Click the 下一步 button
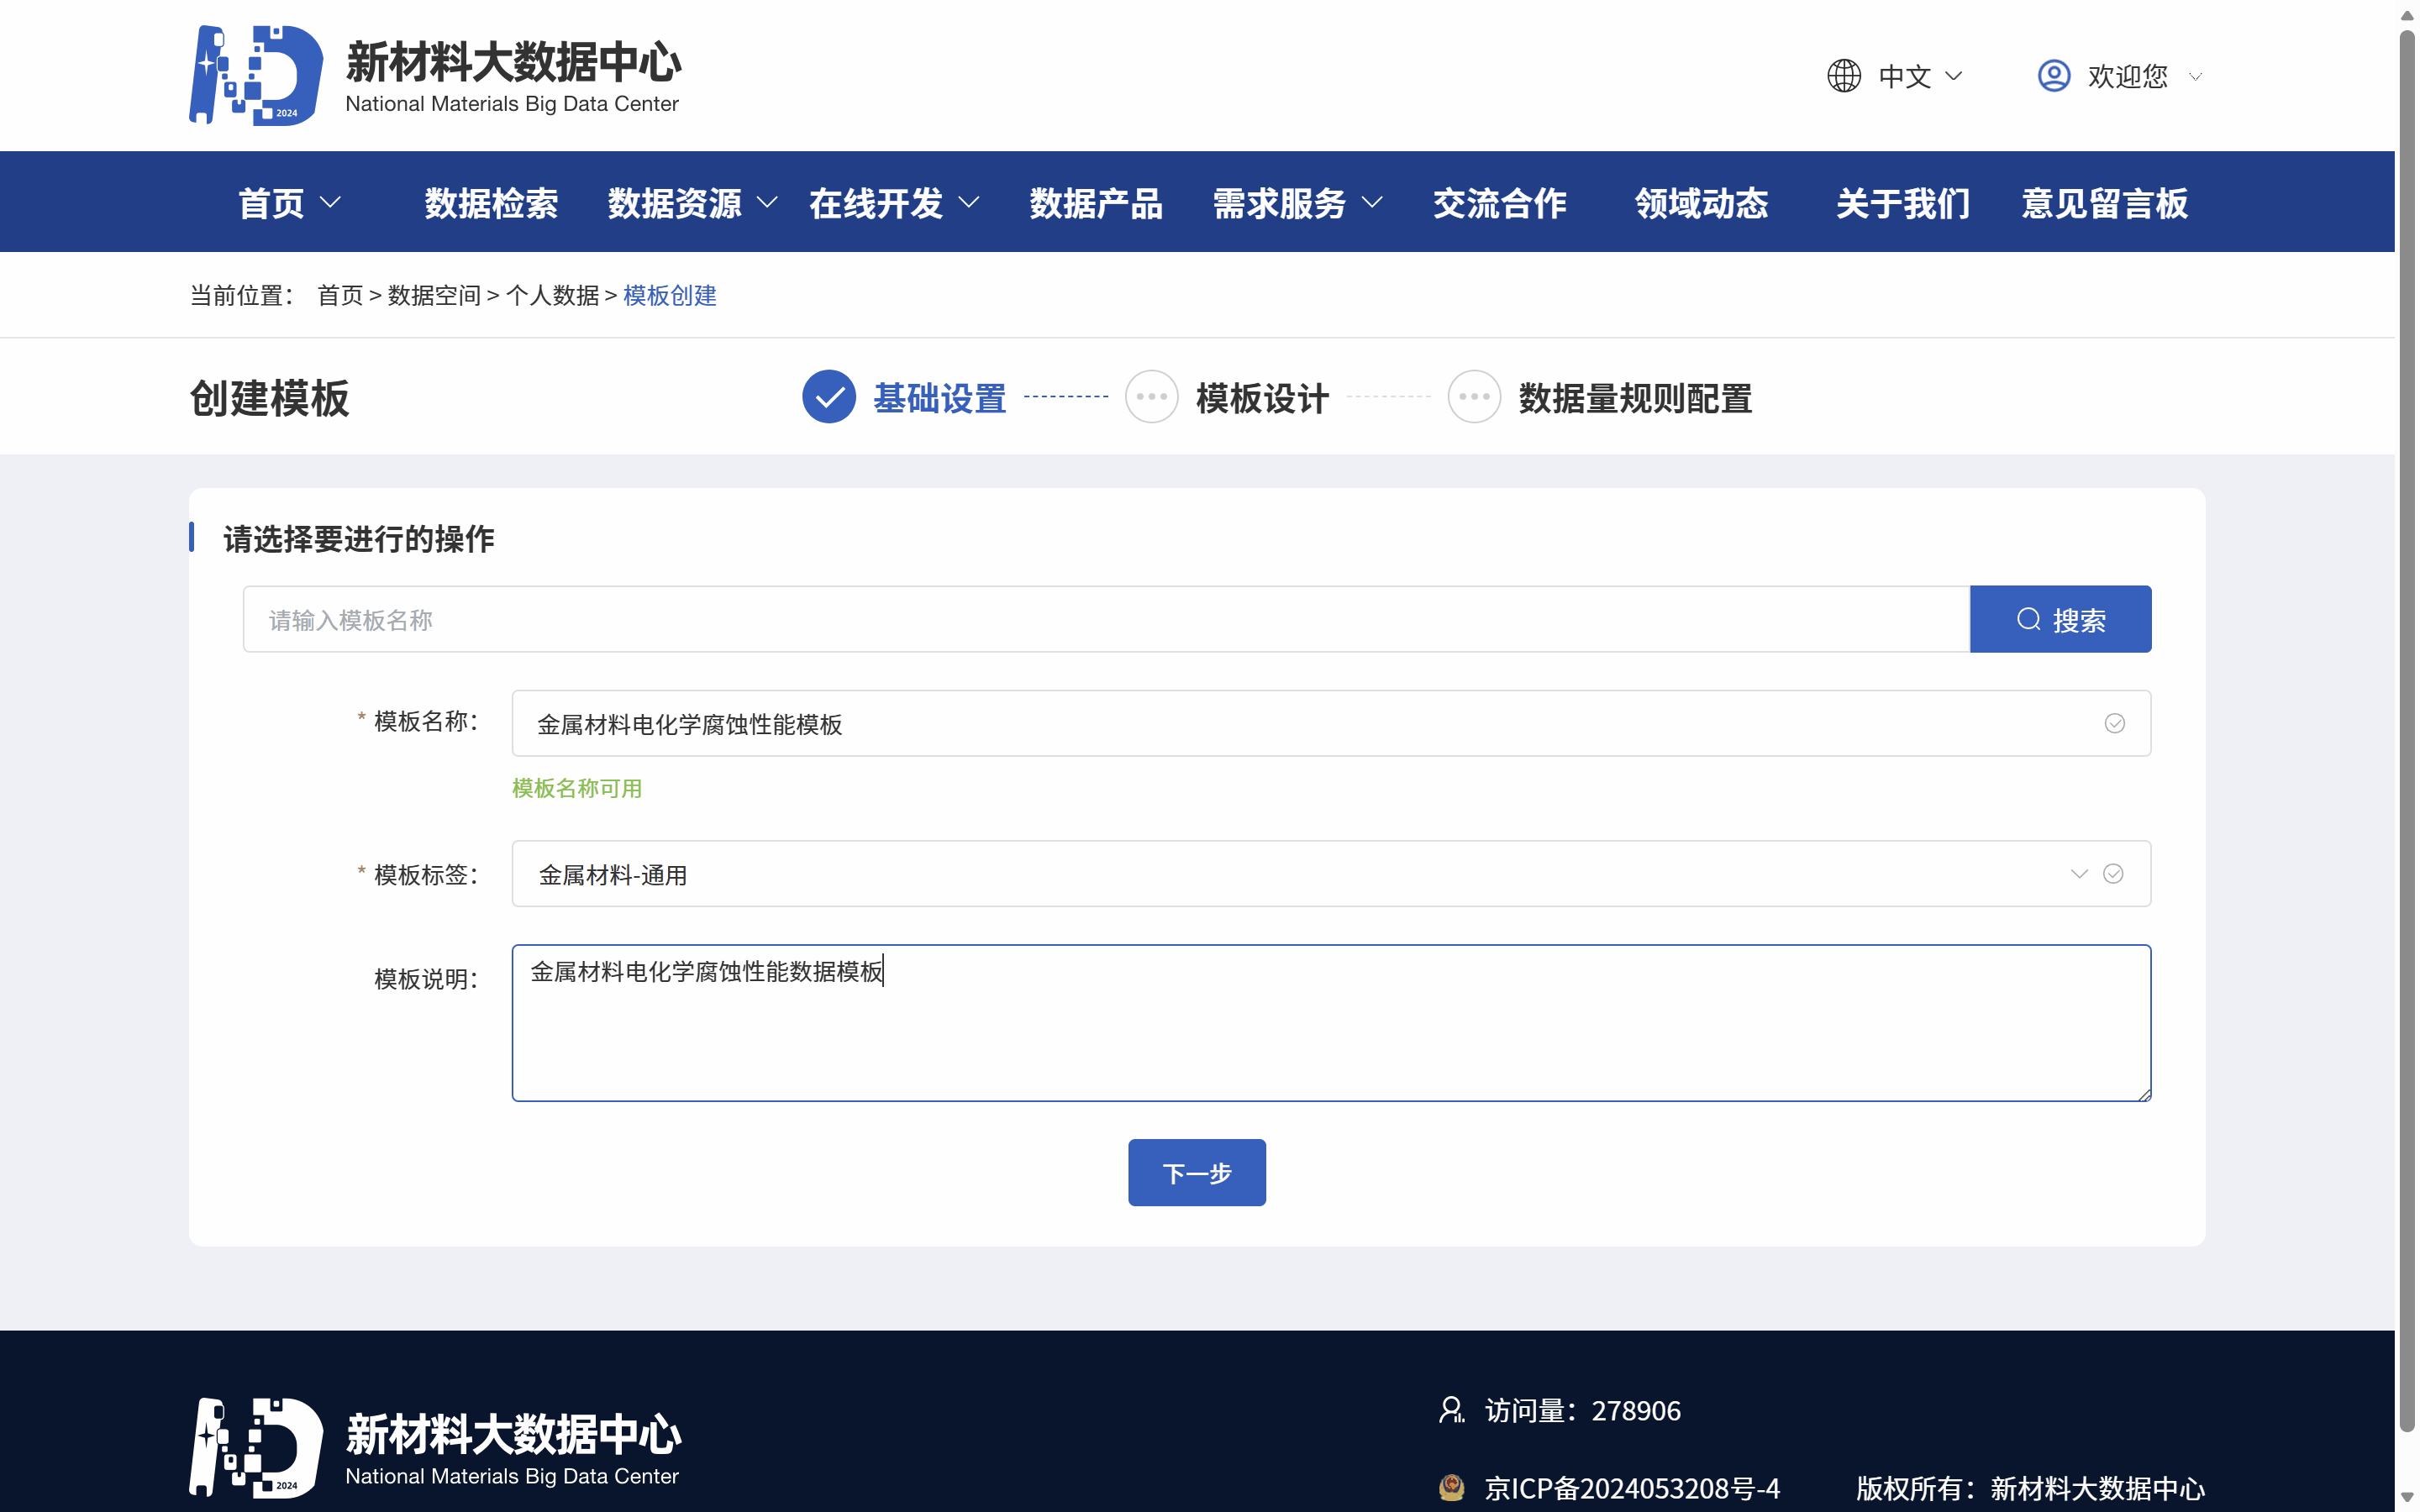The height and width of the screenshot is (1512, 2420). pos(1196,1172)
